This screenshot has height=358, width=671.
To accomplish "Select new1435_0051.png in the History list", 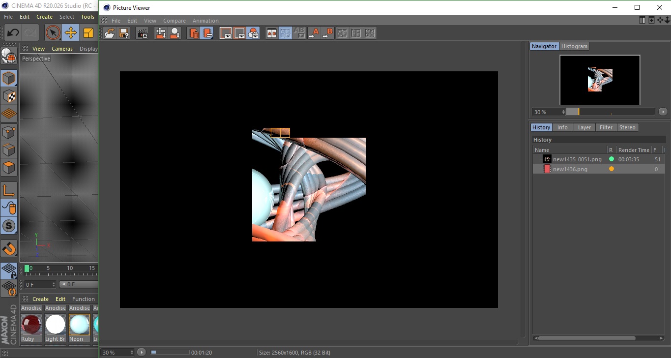I will (x=577, y=159).
